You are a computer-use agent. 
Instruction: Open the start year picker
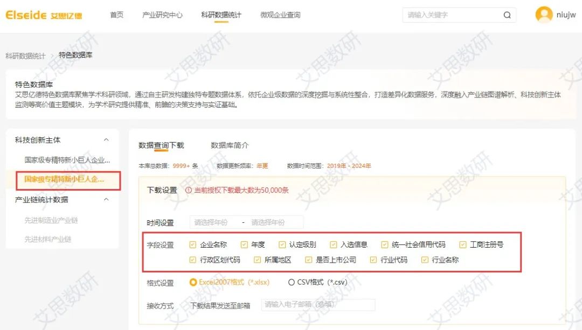[x=211, y=222]
